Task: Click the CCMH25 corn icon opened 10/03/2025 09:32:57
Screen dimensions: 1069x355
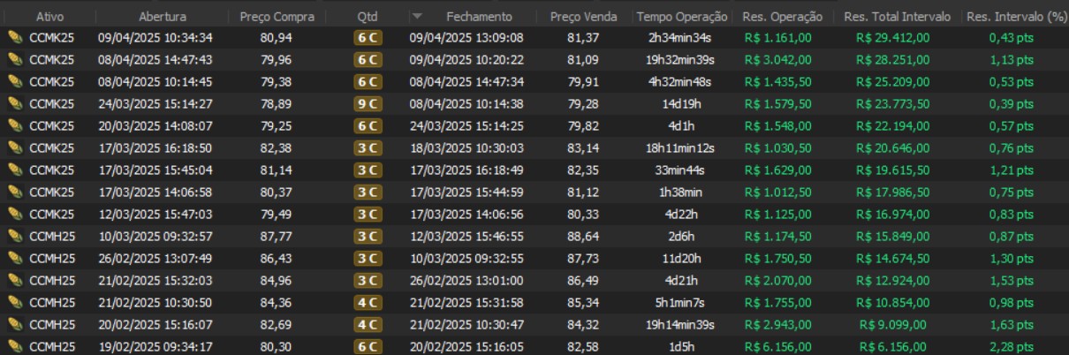Action: coord(15,236)
